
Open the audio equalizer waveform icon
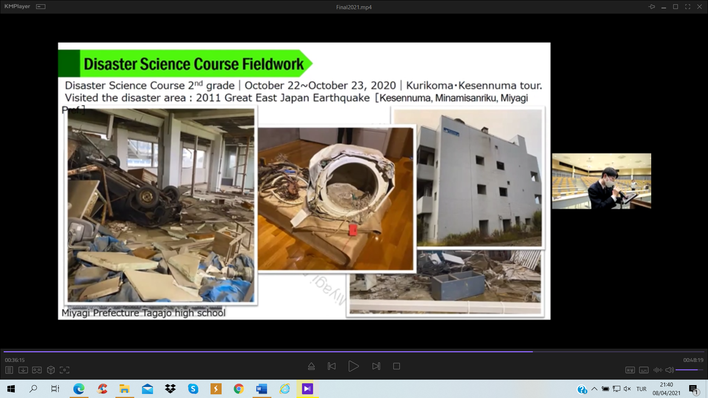click(x=657, y=370)
